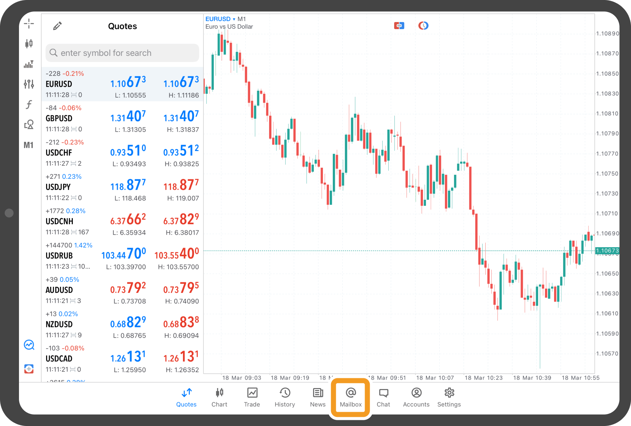Viewport: 631px width, 426px height.
Task: Click the red-blue trade panel icon above the chart
Action: (x=399, y=26)
